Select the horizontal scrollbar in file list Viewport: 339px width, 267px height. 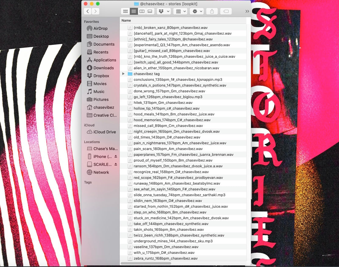click(x=146, y=263)
